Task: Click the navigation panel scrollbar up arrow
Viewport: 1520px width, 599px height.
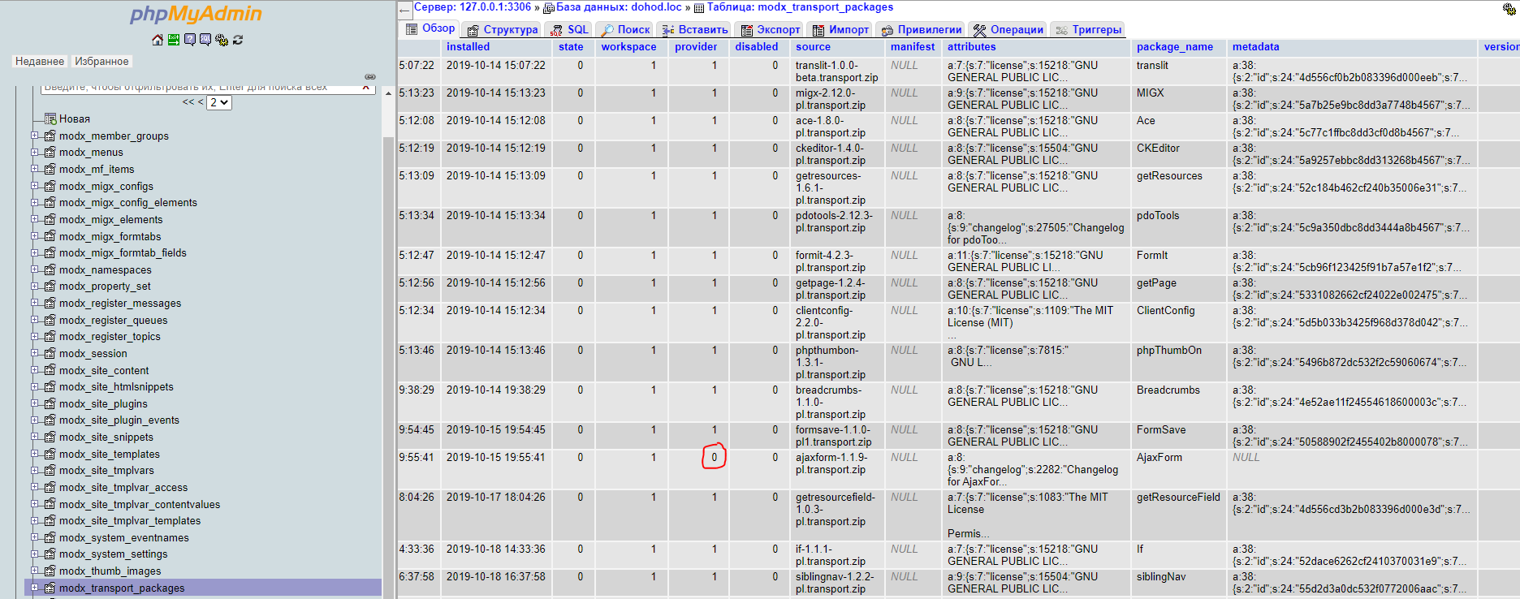Action: [x=388, y=93]
